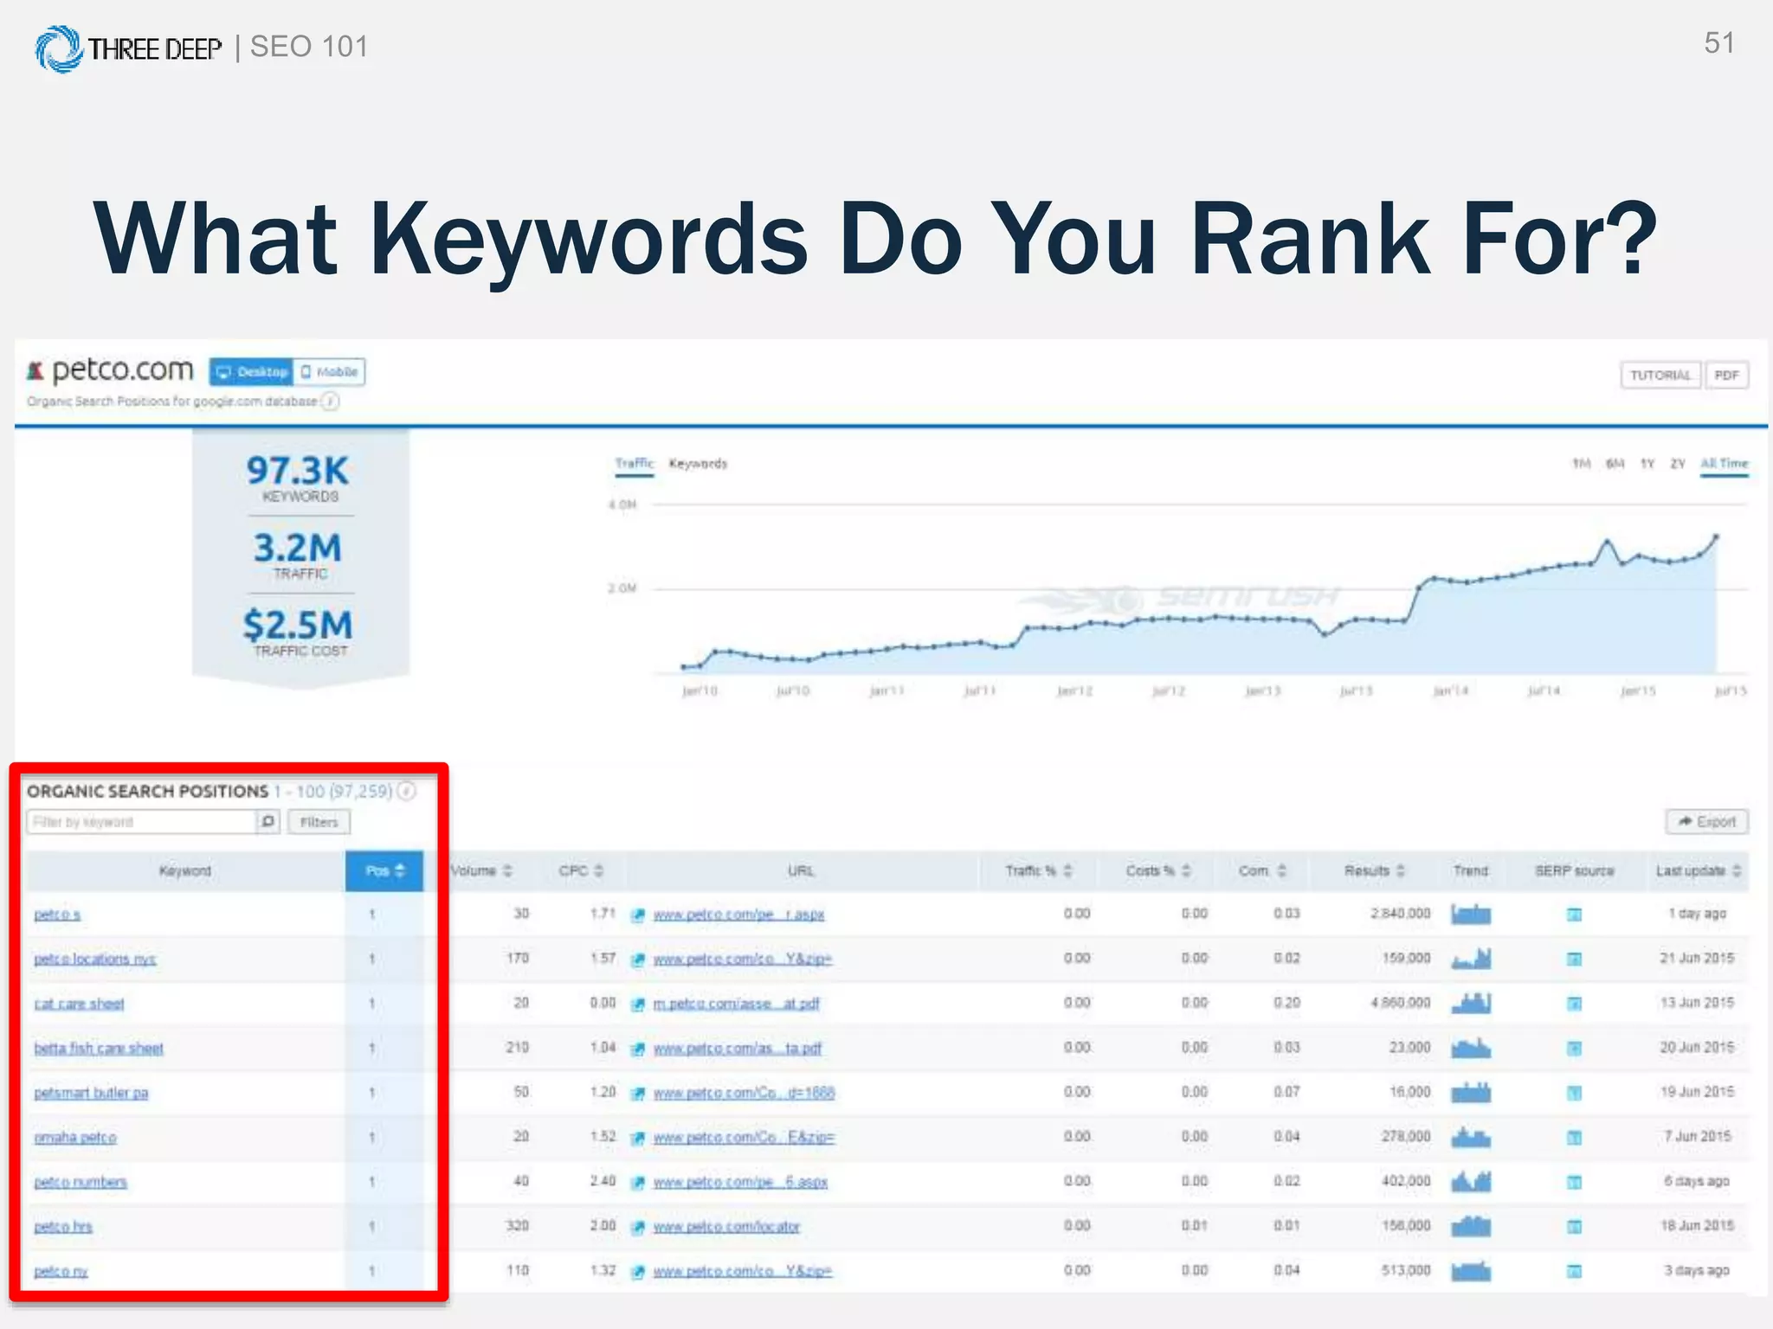Download report with PDF button
1773x1329 pixels.
1726,376
